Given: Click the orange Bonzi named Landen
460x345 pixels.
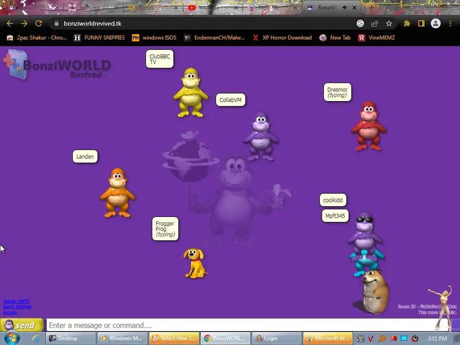Looking at the screenshot, I should click(x=118, y=193).
